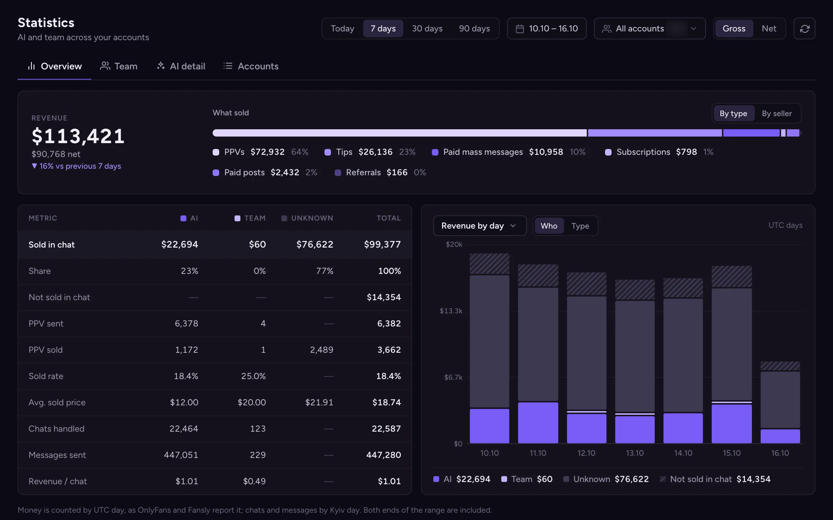The image size is (833, 520).
Task: Open the Overview tab
Action: [x=54, y=66]
